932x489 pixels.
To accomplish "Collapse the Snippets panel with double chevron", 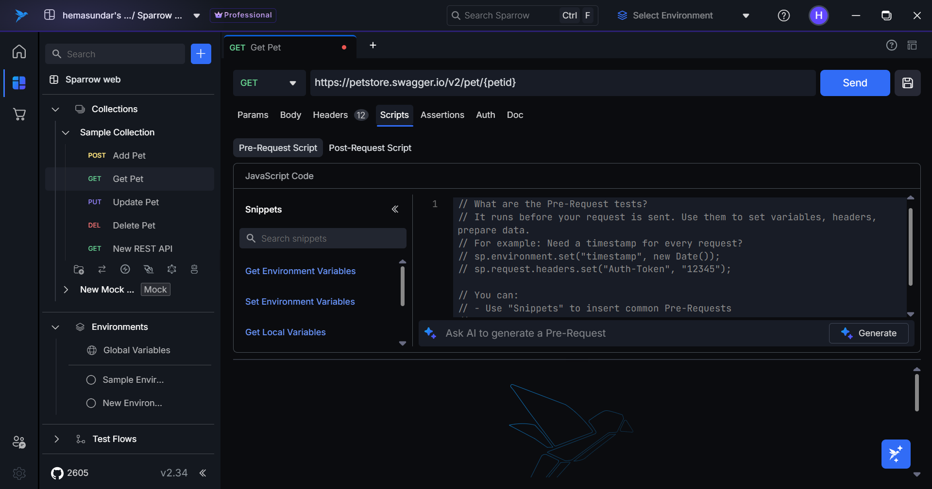I will pos(395,209).
